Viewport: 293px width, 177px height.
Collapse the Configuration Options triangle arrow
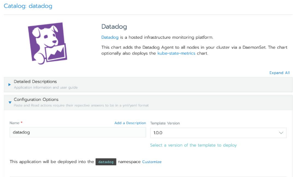pos(10,102)
